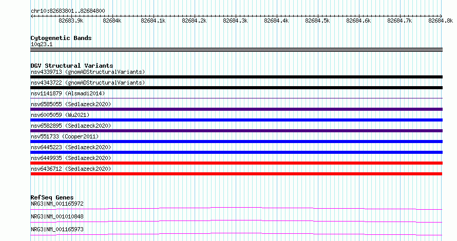Open variant label nsv6585055 (Sedlazeck2020)
The image size is (457, 241).
click(71, 104)
